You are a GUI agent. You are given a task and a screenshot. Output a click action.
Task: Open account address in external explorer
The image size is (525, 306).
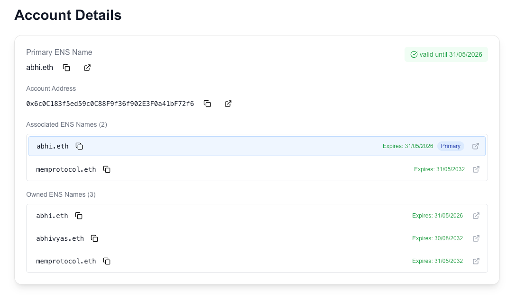(228, 104)
